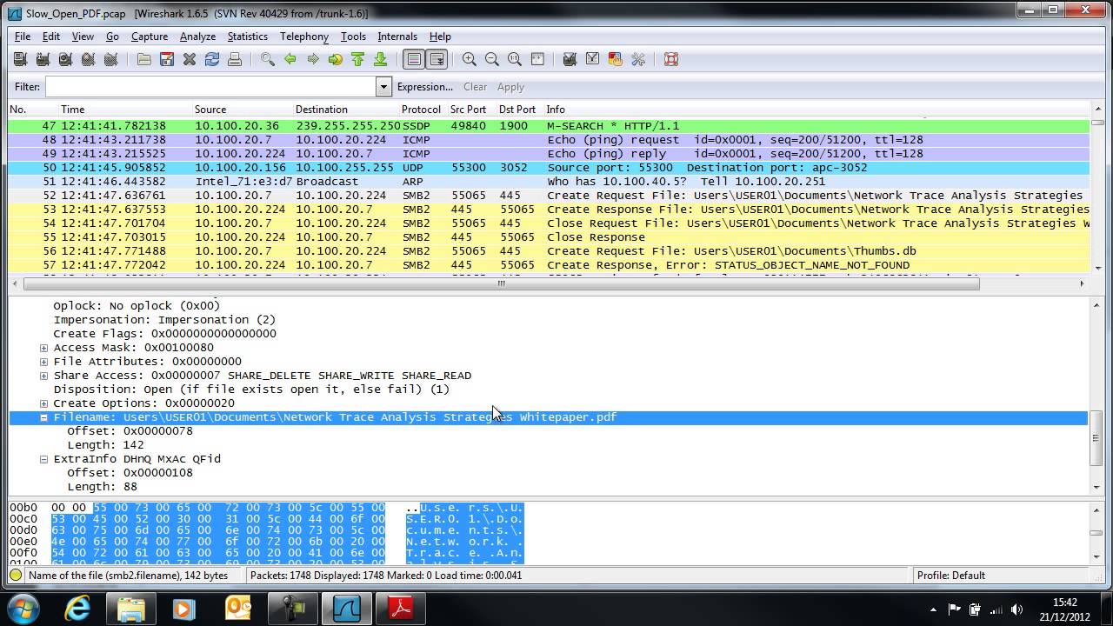1113x626 pixels.
Task: Expand the Share Access tree node
Action: point(43,376)
